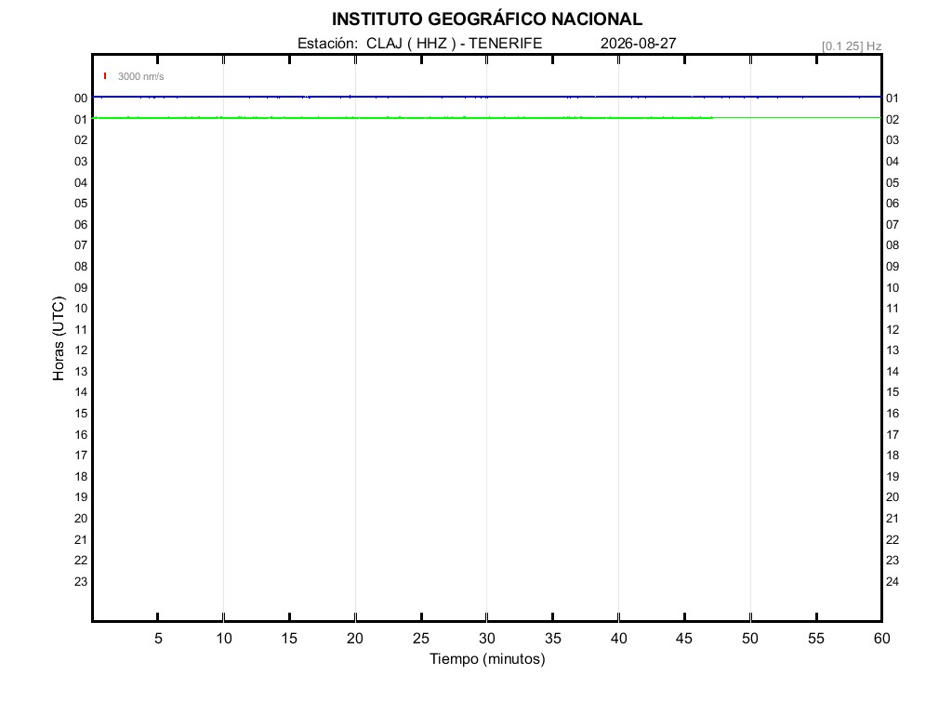The height and width of the screenshot is (714, 952).
Task: Click the right axis hour label 24
Action: [892, 582]
